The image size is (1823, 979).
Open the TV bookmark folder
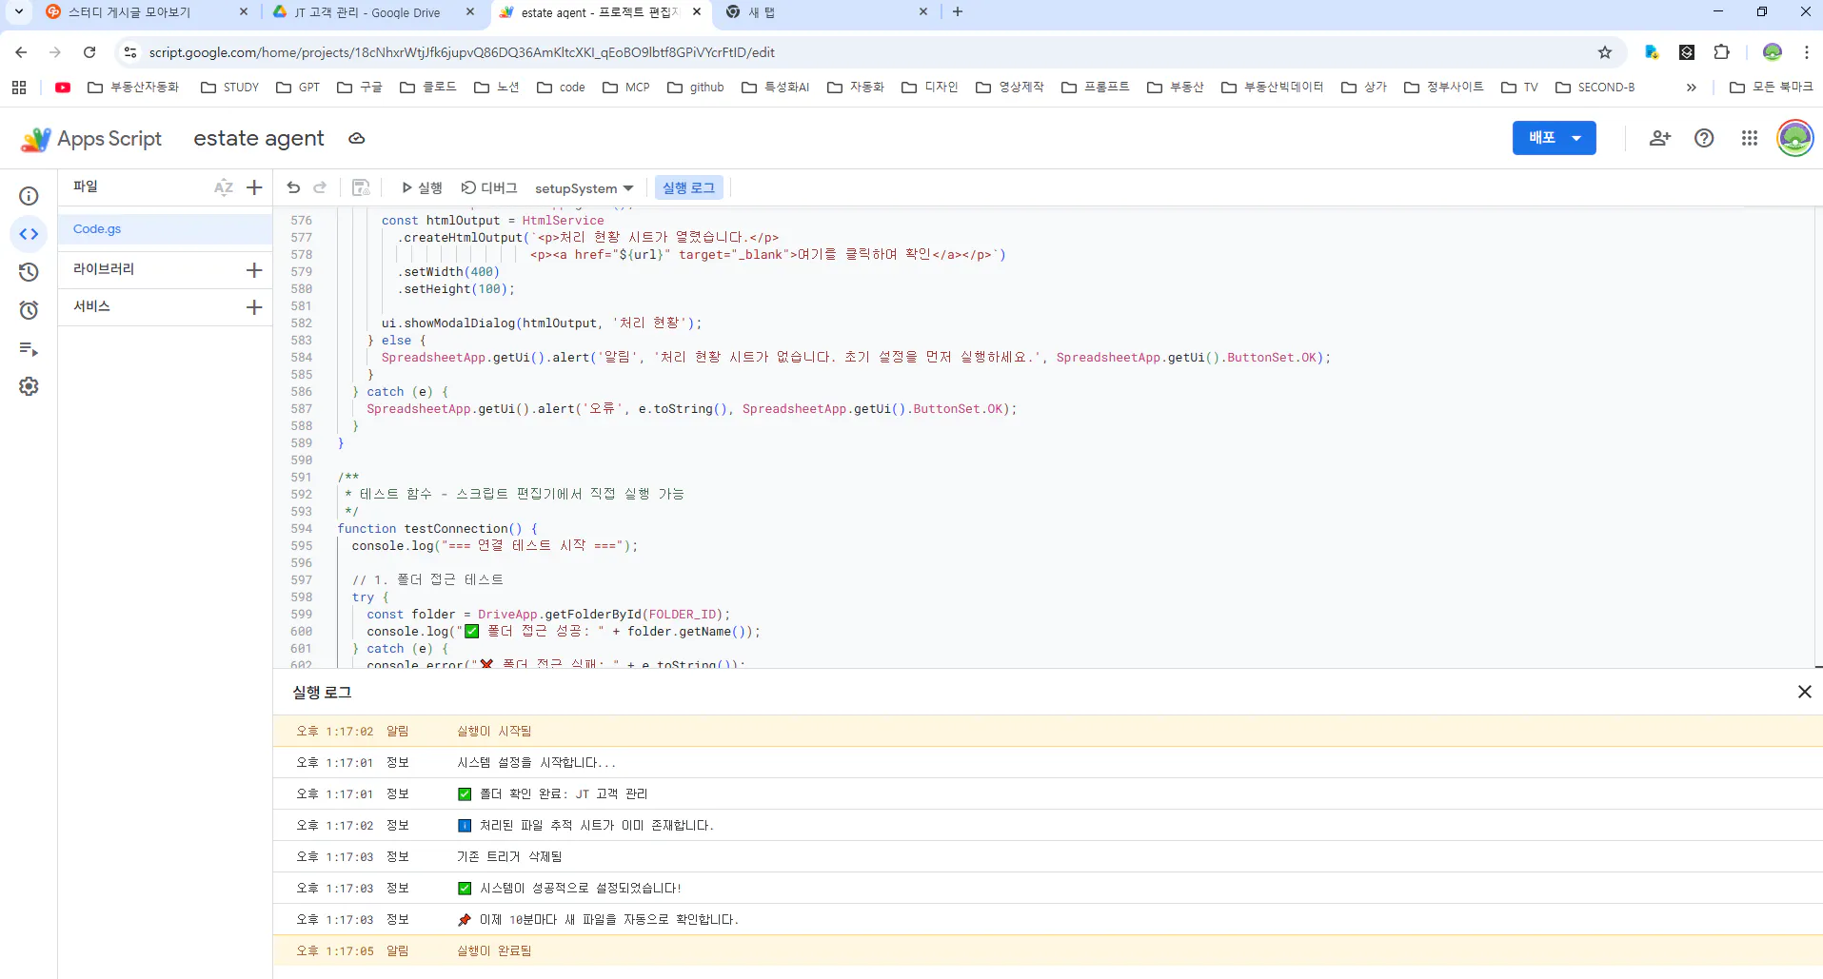1519,88
